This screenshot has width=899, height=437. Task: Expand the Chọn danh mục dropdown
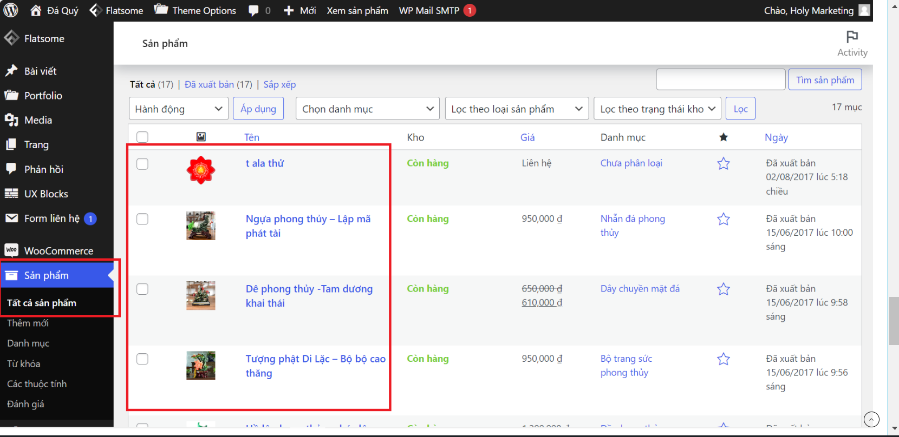367,109
